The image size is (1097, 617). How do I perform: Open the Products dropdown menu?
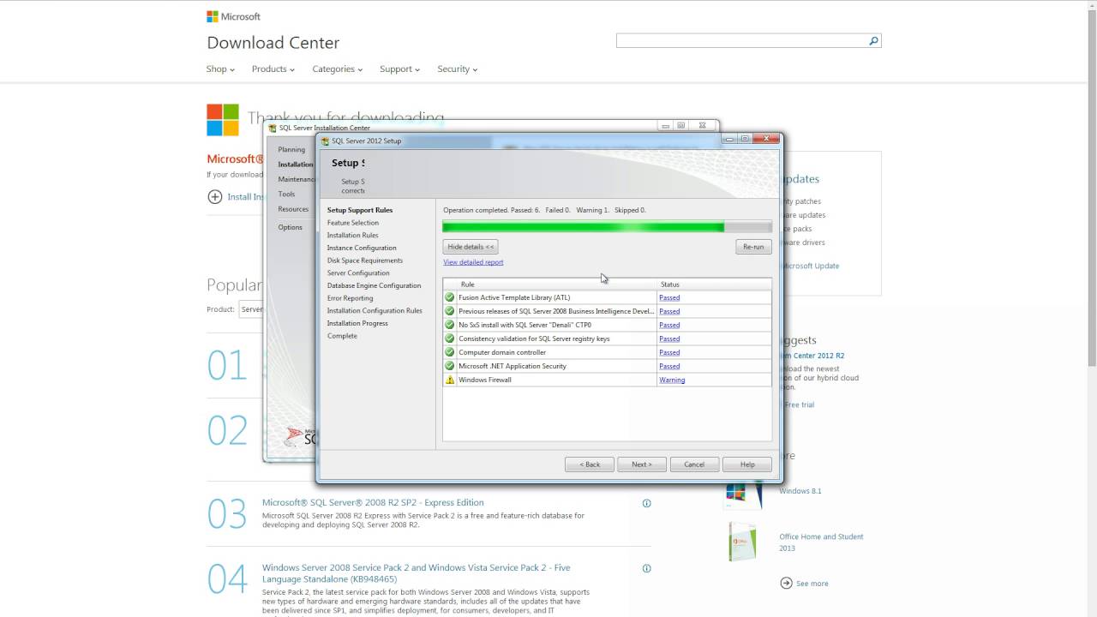coord(273,69)
